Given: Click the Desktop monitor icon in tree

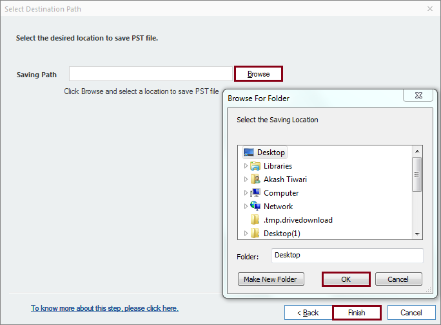Looking at the screenshot, I should pyautogui.click(x=249, y=153).
